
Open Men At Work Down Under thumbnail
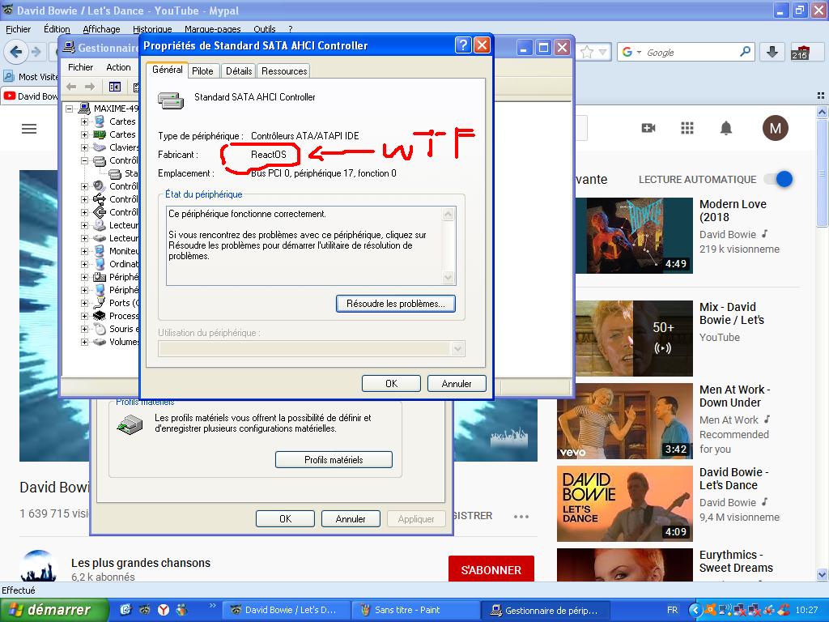pyautogui.click(x=625, y=421)
